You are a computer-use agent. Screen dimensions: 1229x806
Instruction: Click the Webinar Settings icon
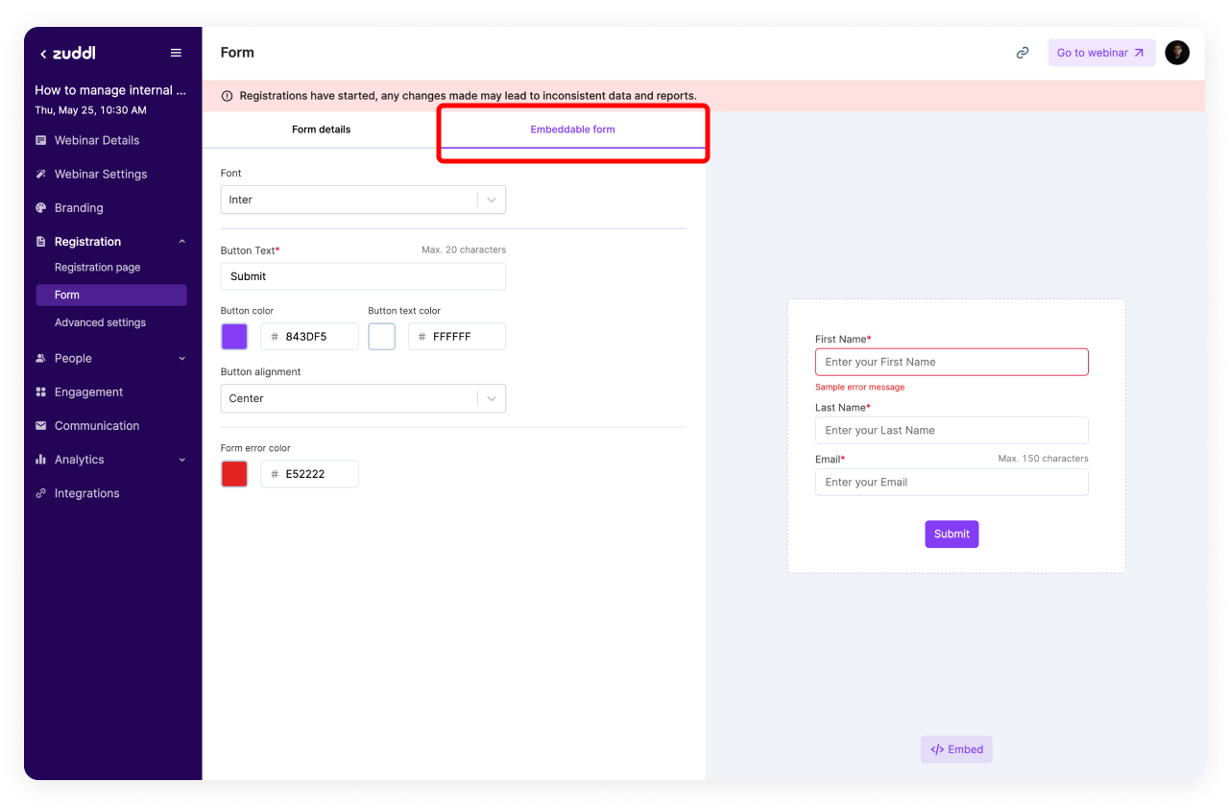[x=41, y=175]
